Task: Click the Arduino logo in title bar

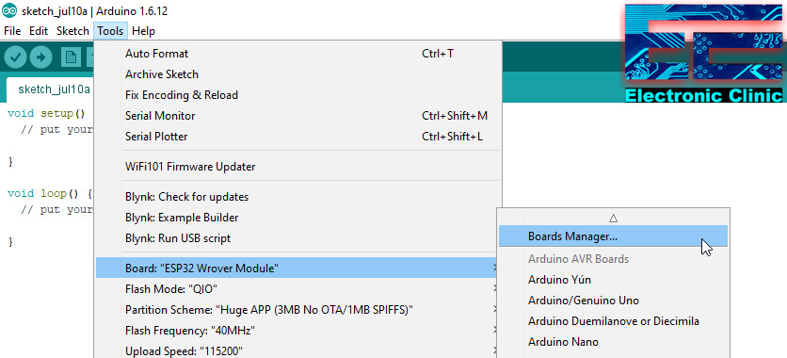Action: [9, 11]
